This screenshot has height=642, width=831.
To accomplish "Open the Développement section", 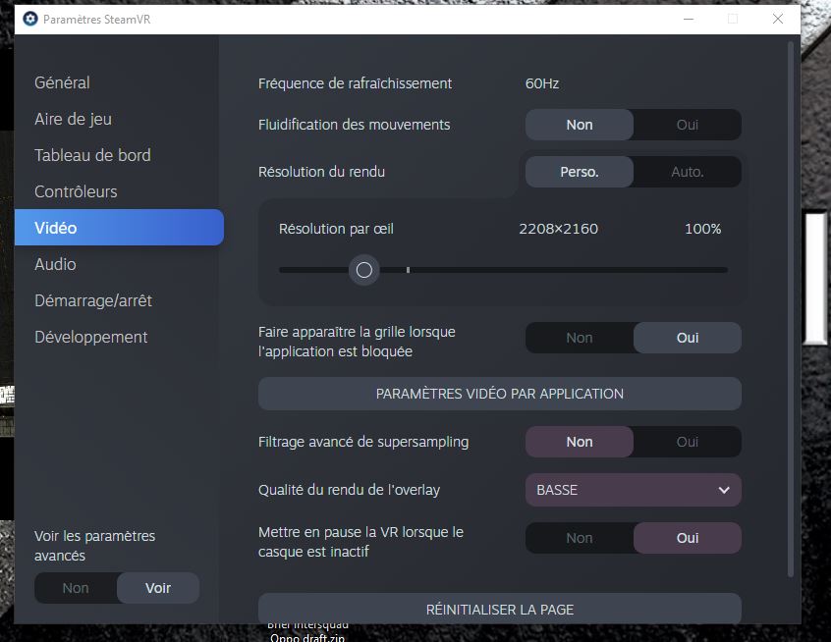I will click(x=91, y=337).
